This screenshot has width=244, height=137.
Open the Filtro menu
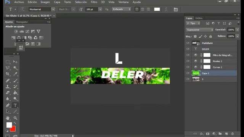click(x=94, y=2)
